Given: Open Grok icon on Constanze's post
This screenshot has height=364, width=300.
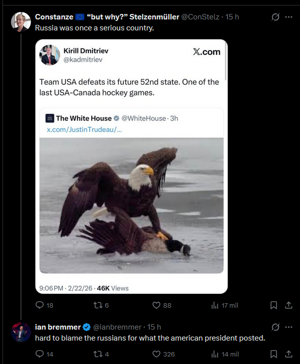Looking at the screenshot, I should (x=274, y=17).
